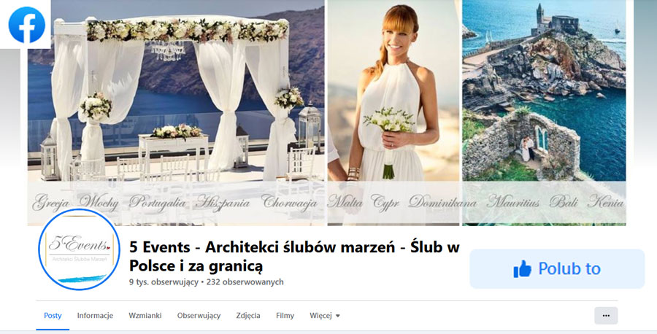657x334 pixels.
Task: Click the arrow next to Więcej
Action: pos(338,316)
